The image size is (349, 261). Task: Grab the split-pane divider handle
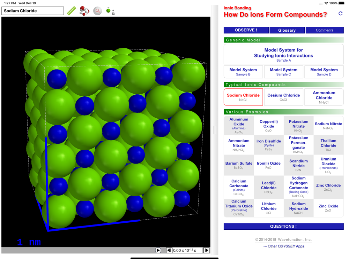(x=215, y=130)
